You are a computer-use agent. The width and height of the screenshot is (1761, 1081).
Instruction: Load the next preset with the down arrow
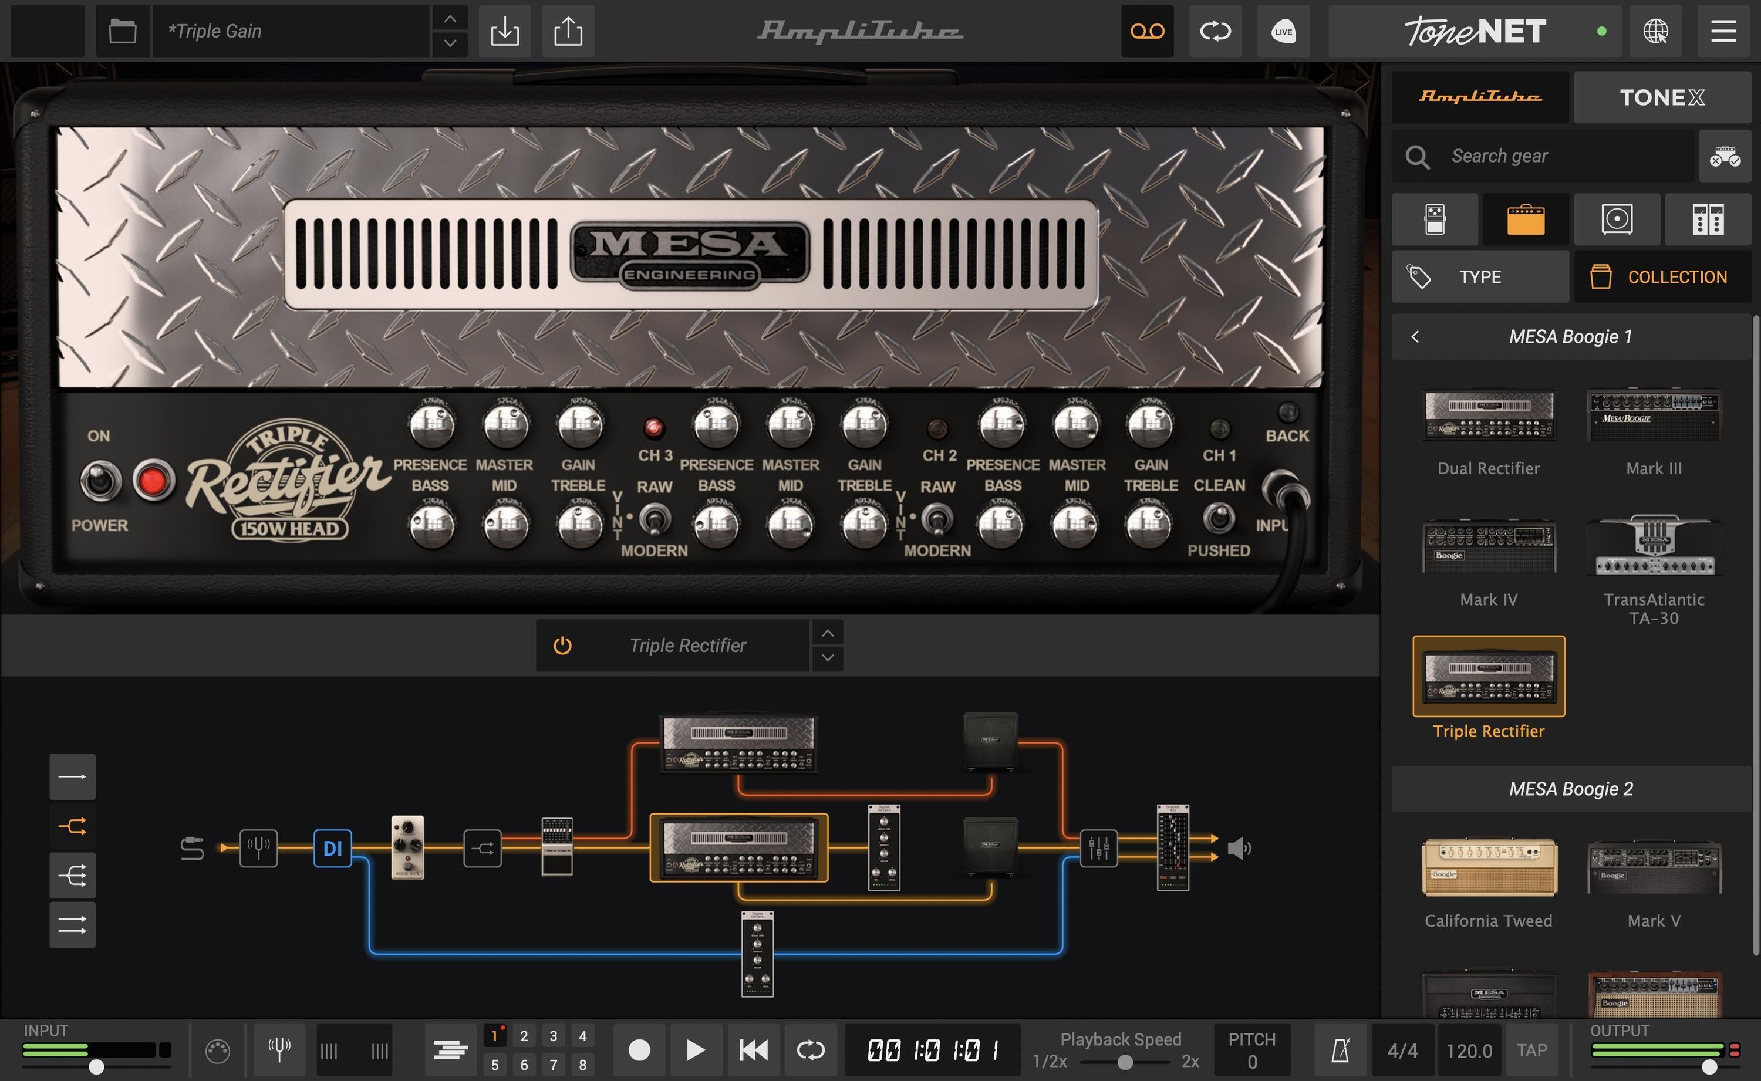(x=450, y=43)
